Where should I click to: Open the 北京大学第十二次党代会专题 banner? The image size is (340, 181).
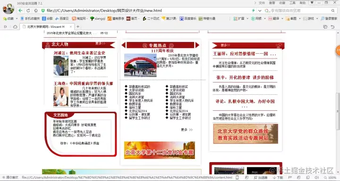[x=160, y=150]
